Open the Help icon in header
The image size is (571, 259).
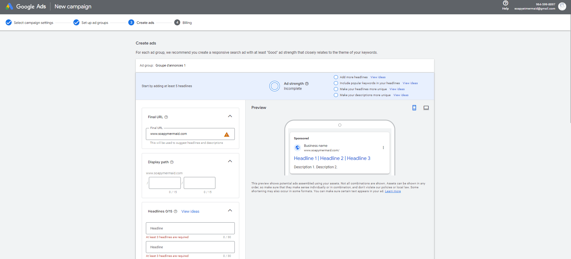(505, 3)
